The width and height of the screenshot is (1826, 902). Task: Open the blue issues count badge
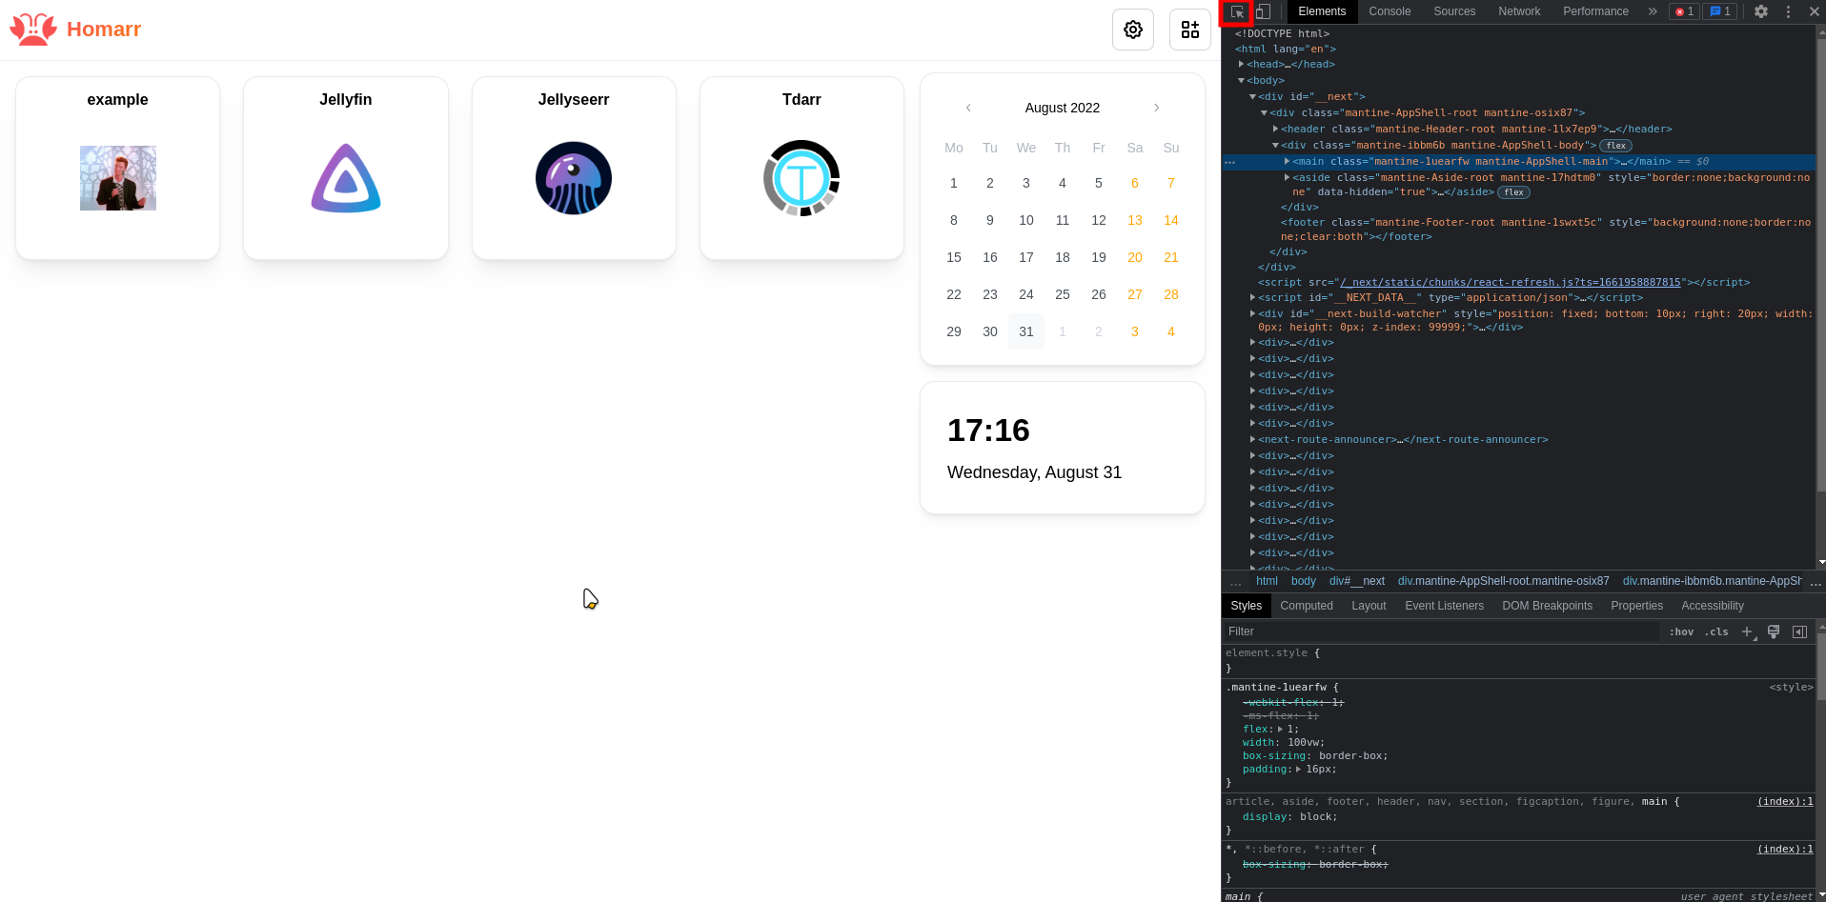pos(1720,11)
